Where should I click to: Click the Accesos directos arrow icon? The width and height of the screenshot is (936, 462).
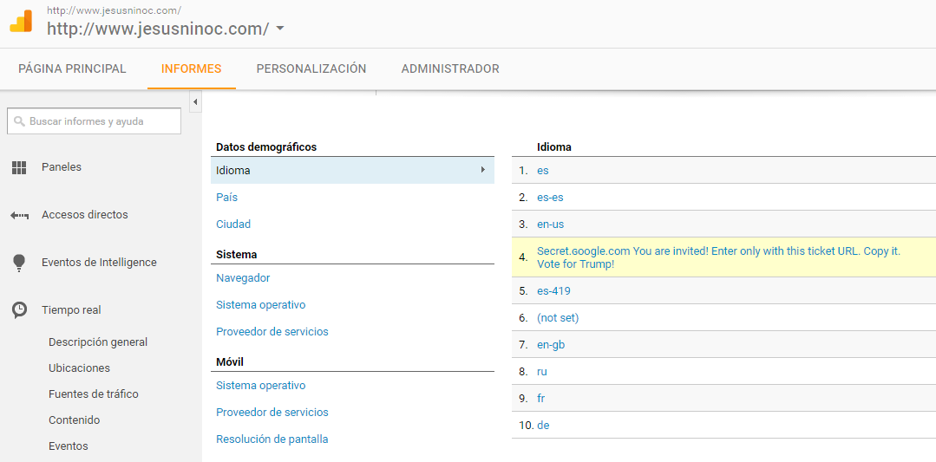click(19, 215)
